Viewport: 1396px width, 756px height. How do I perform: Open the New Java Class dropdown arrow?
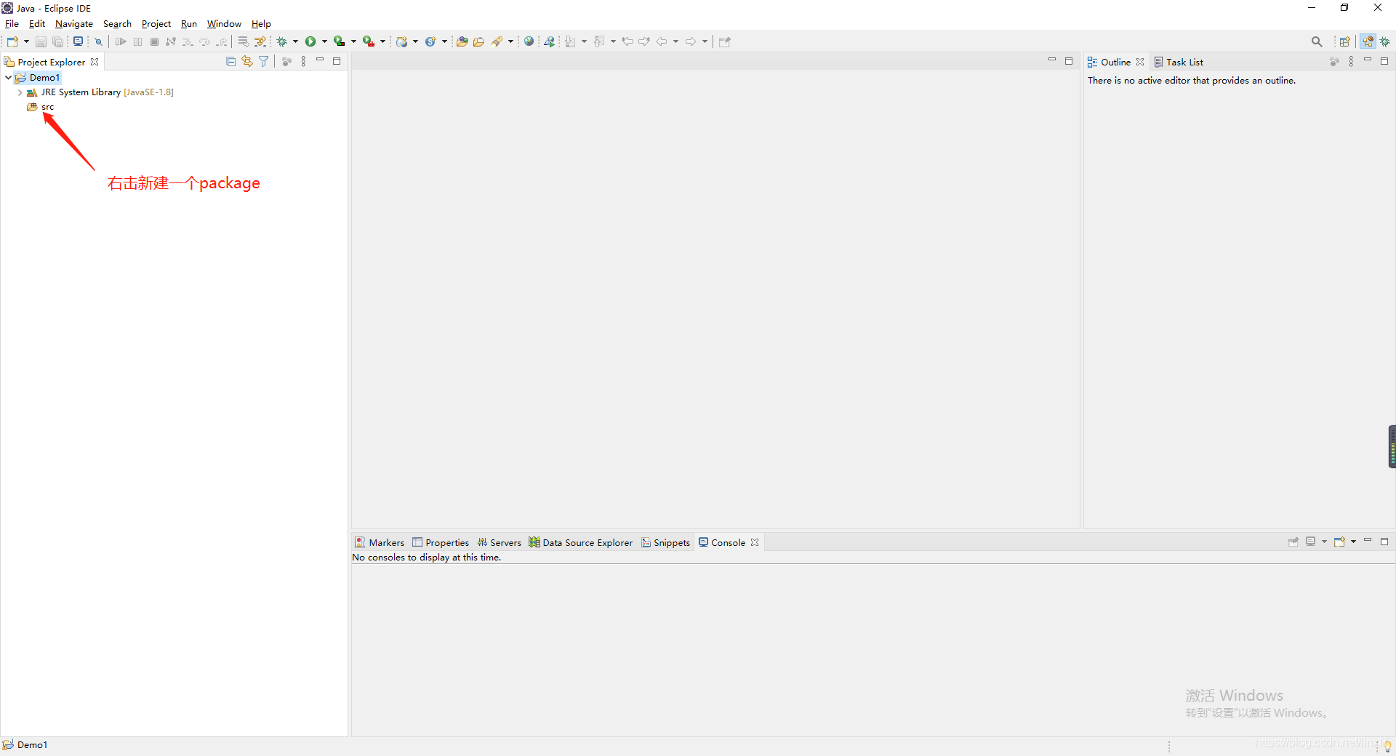pos(444,41)
